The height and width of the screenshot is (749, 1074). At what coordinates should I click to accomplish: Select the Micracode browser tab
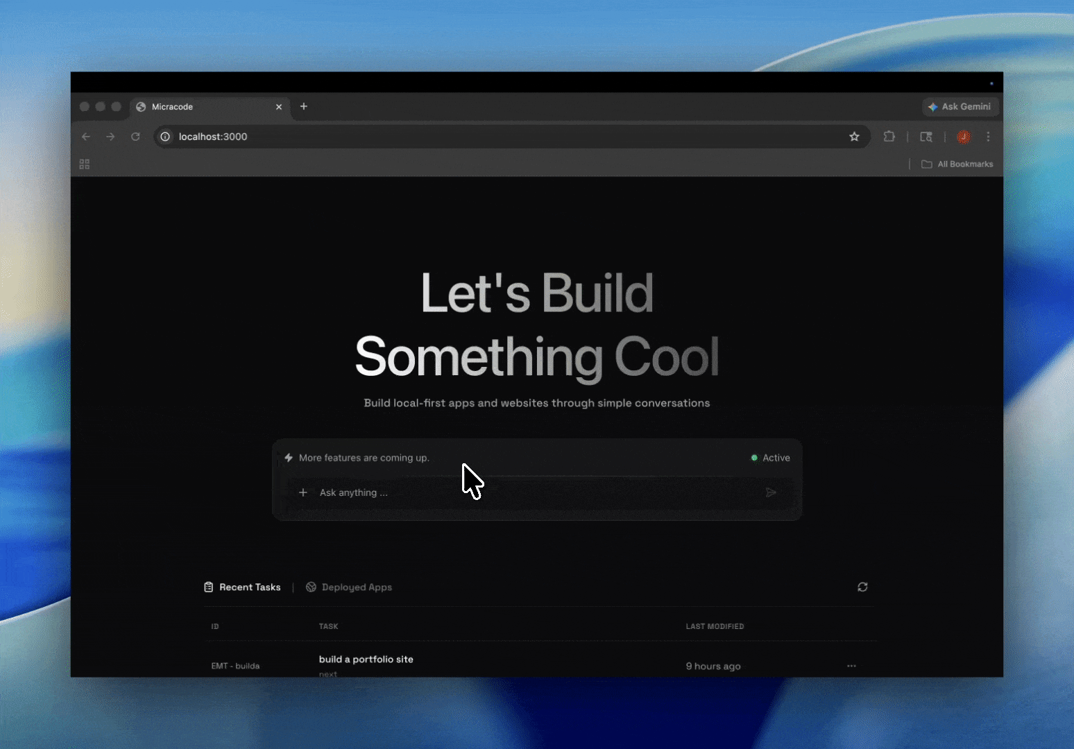[x=210, y=107]
